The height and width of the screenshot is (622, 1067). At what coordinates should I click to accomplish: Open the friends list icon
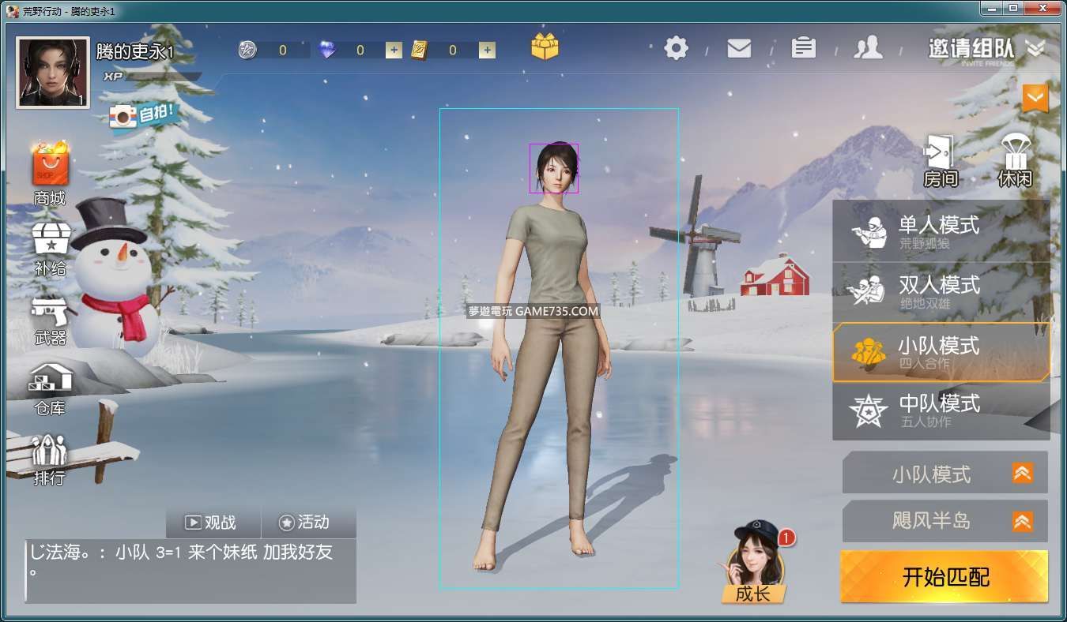coord(868,48)
